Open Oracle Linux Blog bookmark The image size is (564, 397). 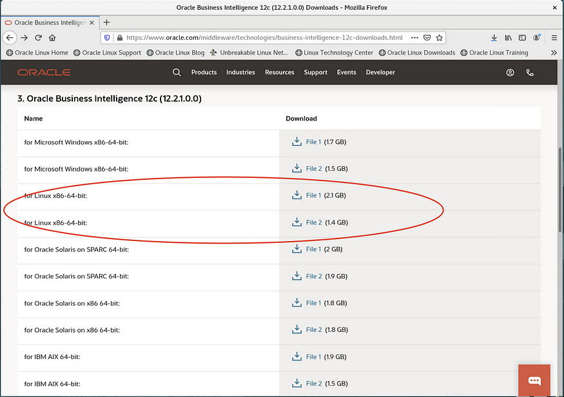coord(175,53)
